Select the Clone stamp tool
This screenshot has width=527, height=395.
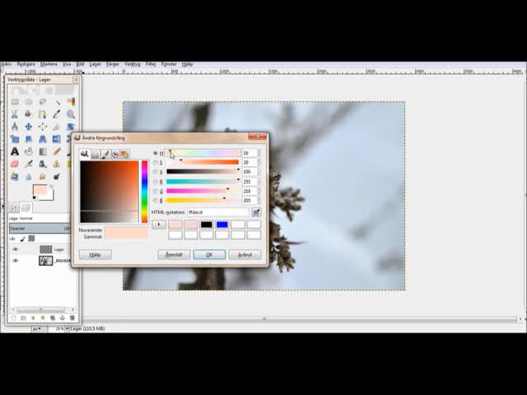57,164
